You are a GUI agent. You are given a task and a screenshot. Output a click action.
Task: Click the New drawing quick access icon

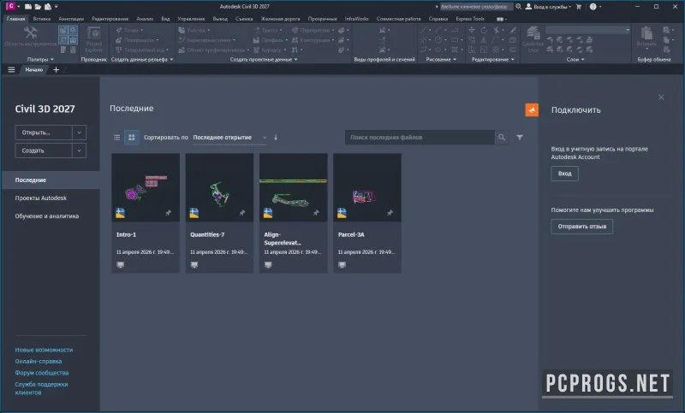tap(28, 7)
